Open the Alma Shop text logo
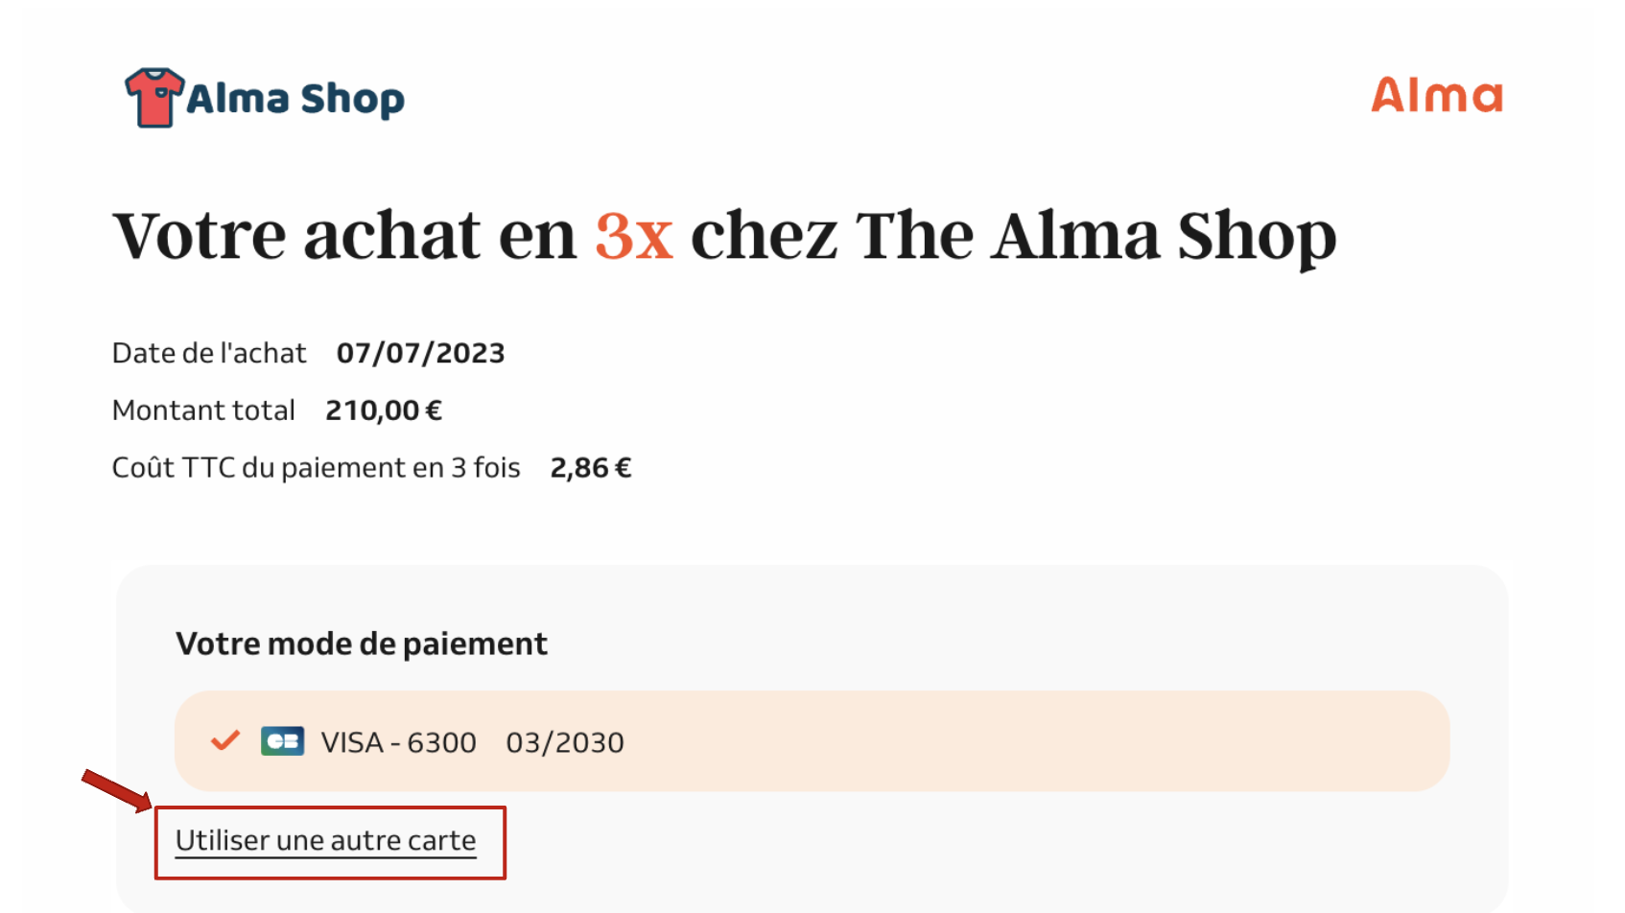1625x913 pixels. tap(295, 99)
